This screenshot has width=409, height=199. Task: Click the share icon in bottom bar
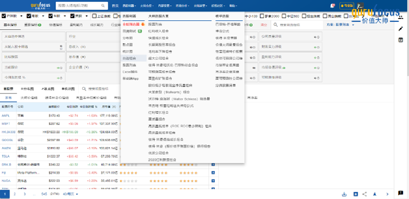(365, 194)
